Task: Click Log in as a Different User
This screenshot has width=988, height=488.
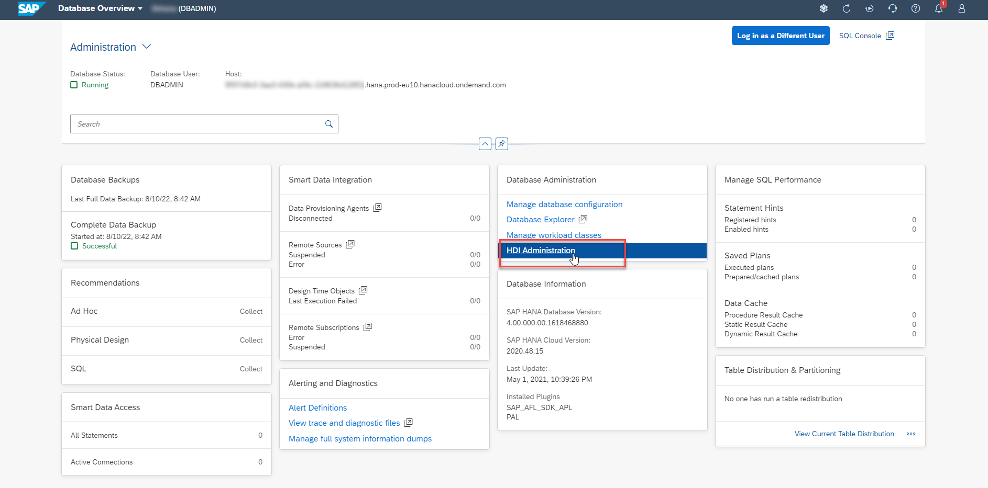Action: click(x=781, y=36)
